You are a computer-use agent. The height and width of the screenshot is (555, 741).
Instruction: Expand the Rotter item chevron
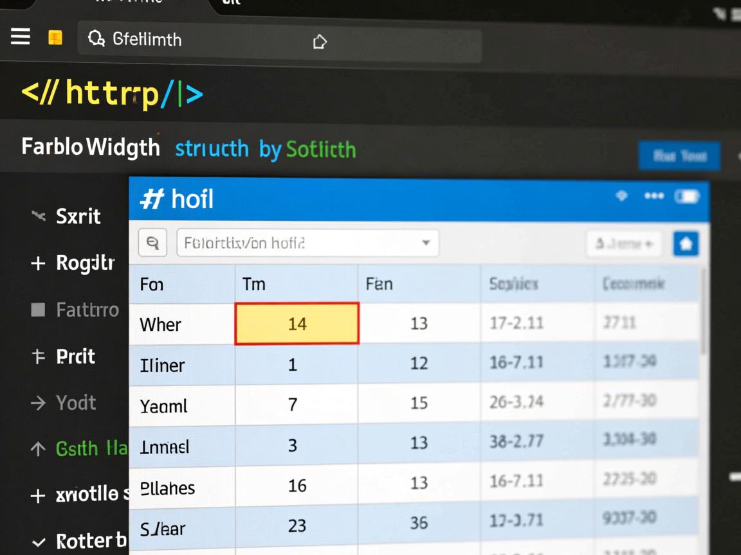click(39, 542)
